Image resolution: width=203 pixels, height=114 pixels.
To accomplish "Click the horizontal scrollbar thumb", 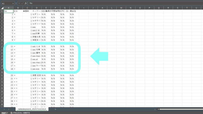I will pyautogui.click(x=181, y=109).
